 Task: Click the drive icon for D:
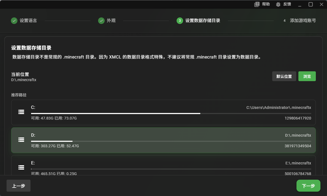point(21,139)
